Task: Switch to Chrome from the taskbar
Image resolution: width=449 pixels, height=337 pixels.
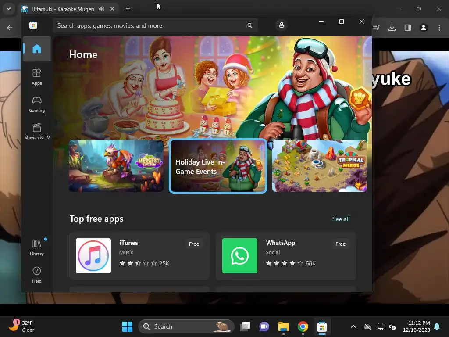Action: click(x=303, y=326)
